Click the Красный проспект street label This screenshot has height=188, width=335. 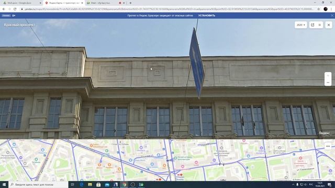point(19,25)
